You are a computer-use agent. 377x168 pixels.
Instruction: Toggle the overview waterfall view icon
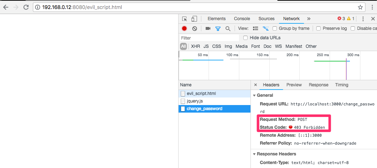click(x=266, y=28)
